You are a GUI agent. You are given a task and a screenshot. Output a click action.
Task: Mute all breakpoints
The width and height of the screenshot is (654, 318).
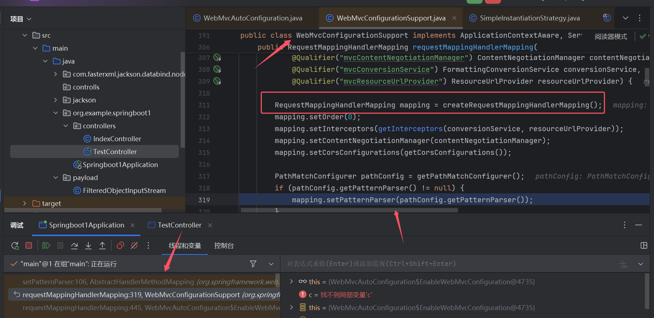134,245
